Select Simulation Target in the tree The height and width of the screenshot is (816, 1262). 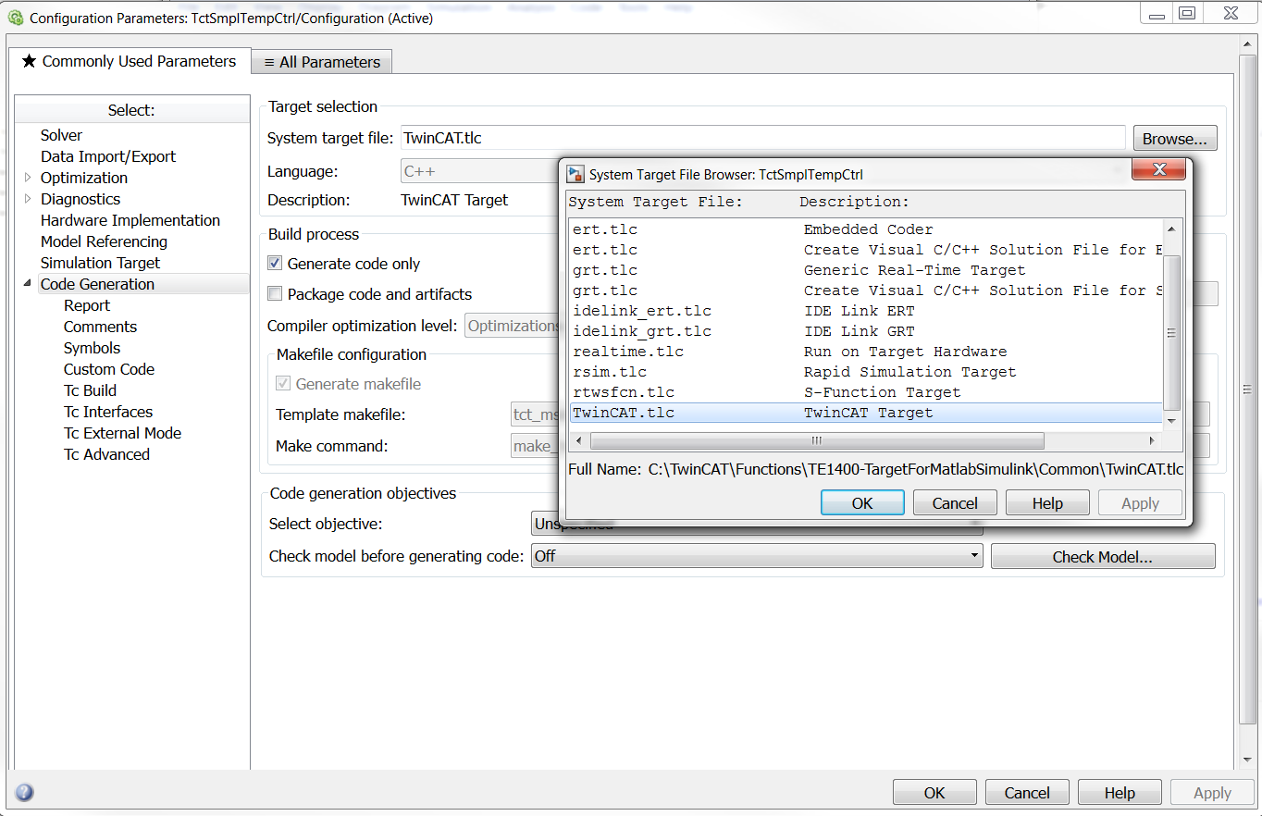[100, 263]
